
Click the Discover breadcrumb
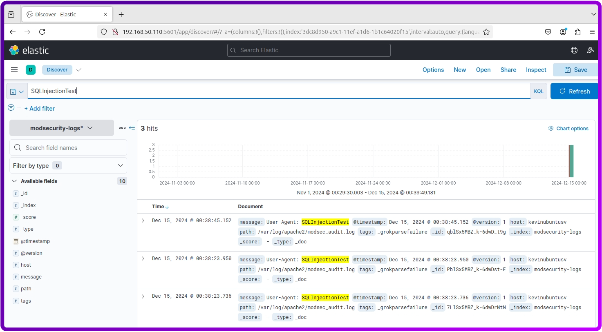(57, 70)
